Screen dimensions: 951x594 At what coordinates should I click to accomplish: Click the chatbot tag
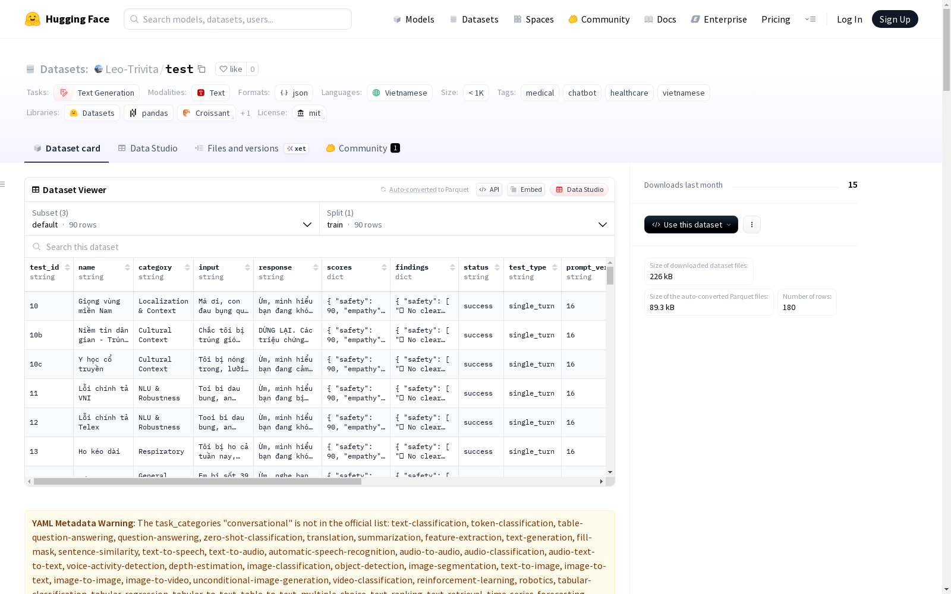coord(582,93)
